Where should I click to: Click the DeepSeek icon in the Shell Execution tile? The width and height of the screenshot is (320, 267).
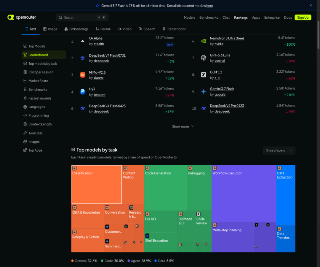tap(147, 236)
